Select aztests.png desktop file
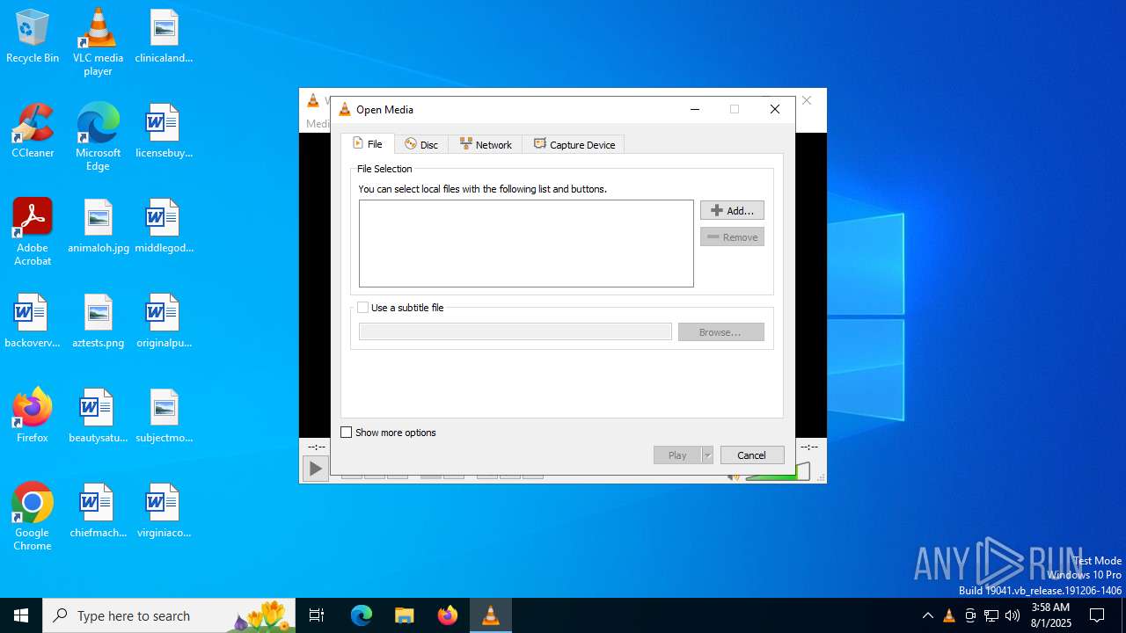The image size is (1126, 633). [98, 321]
